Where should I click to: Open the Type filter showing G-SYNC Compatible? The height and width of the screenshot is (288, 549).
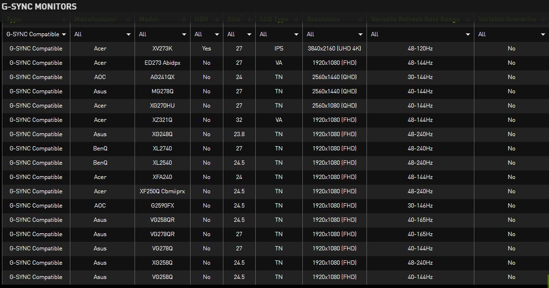coord(36,34)
